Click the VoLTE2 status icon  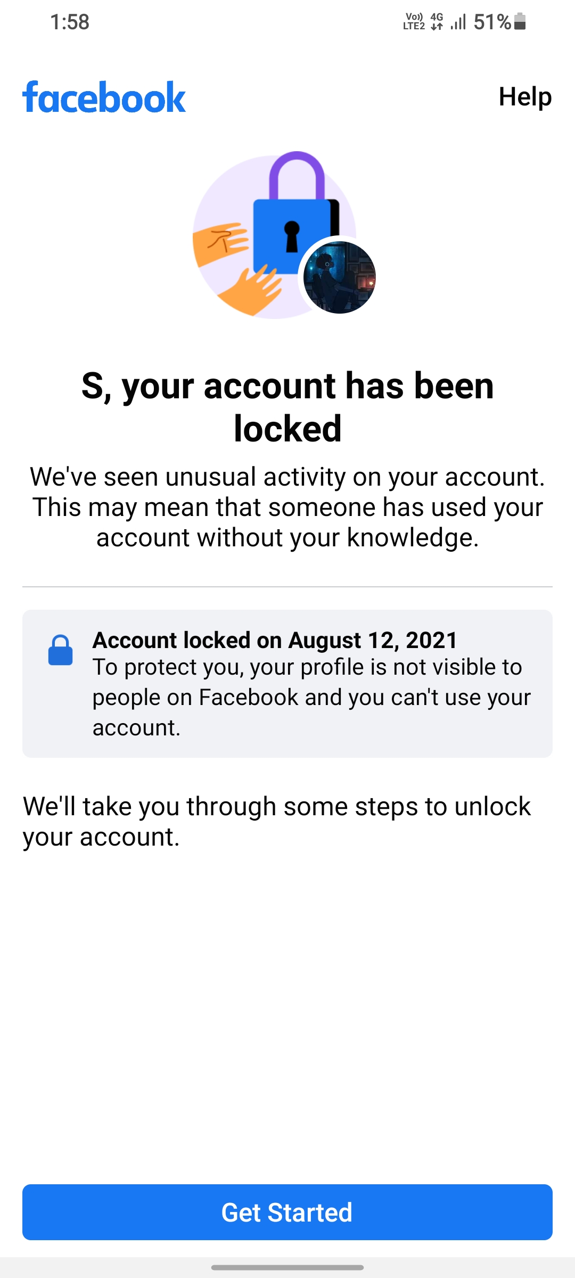414,22
